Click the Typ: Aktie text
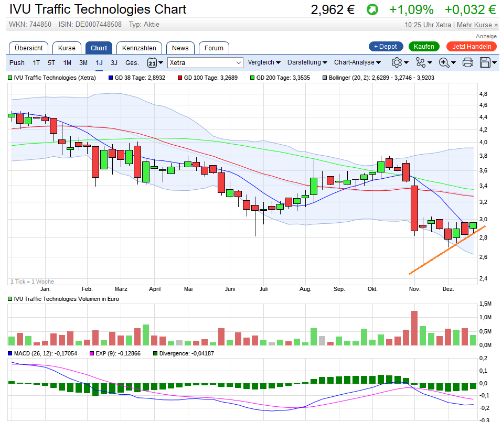Image resolution: width=502 pixels, height=422 pixels. (x=144, y=24)
